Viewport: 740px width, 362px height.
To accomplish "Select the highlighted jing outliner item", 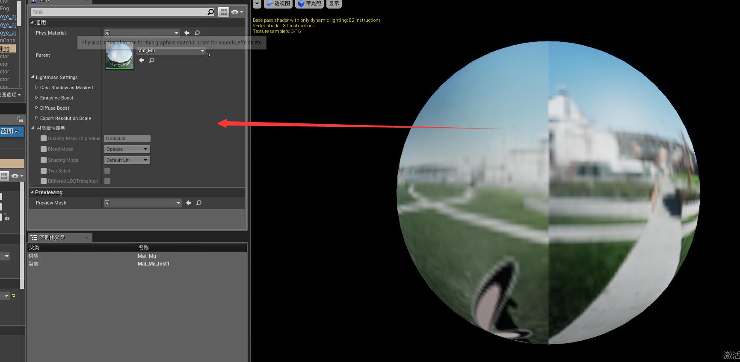I will pyautogui.click(x=8, y=49).
